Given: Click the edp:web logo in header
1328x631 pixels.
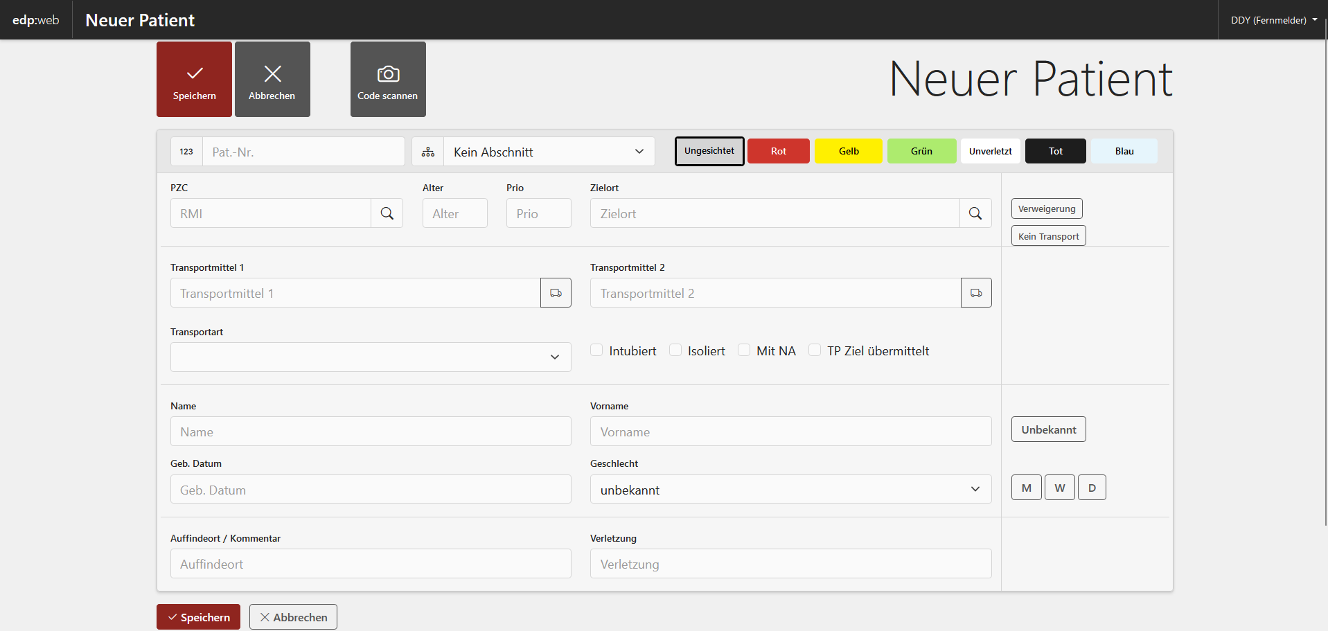Looking at the screenshot, I should [x=36, y=20].
